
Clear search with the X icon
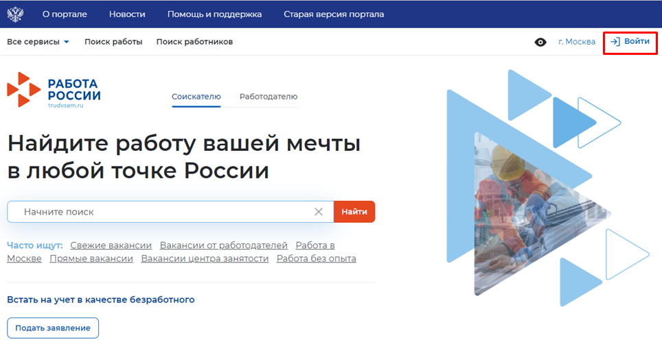click(x=319, y=212)
